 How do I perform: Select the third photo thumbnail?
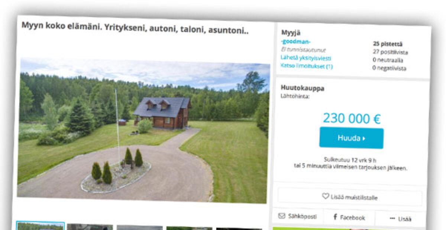click(x=140, y=227)
